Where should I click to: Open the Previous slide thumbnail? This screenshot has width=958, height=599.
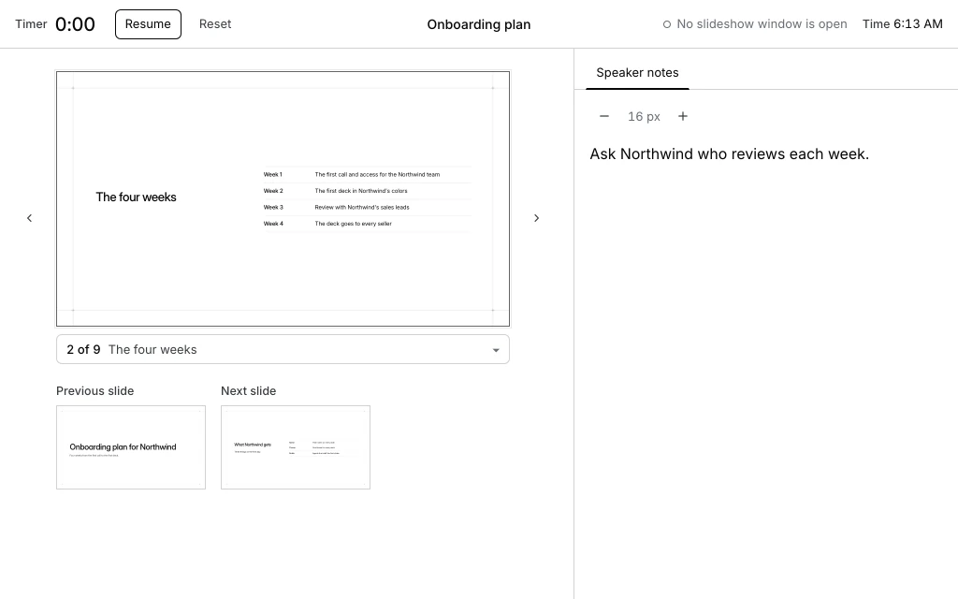(131, 447)
